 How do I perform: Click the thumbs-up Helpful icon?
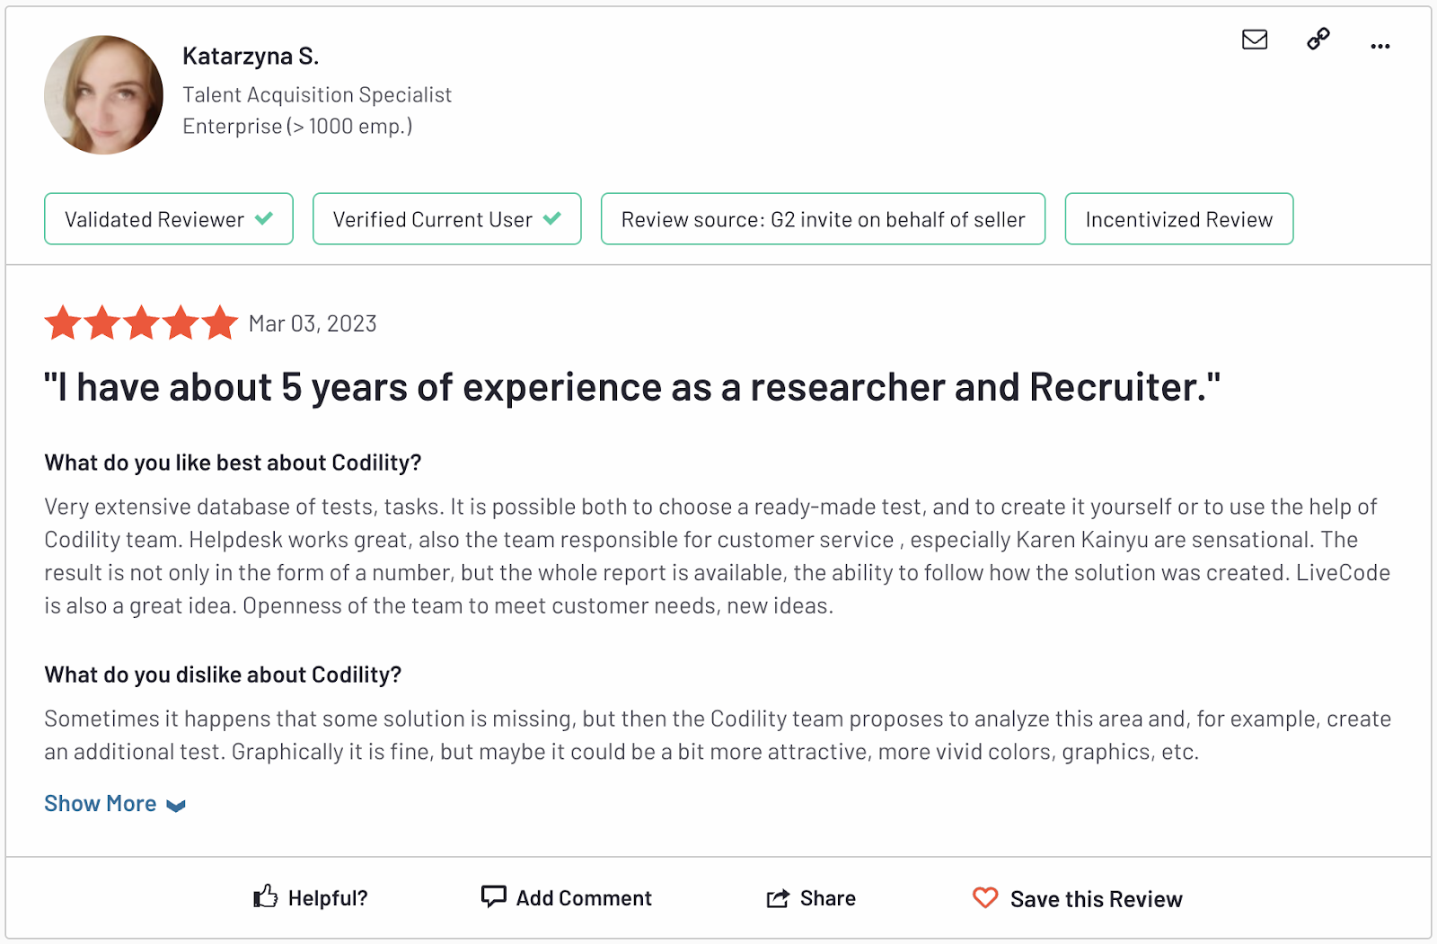click(265, 895)
